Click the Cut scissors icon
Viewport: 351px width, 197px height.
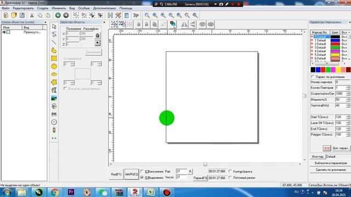click(x=32, y=15)
